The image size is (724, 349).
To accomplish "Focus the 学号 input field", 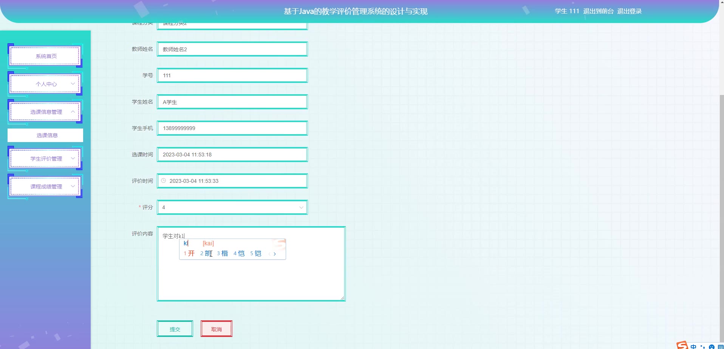I will [232, 75].
